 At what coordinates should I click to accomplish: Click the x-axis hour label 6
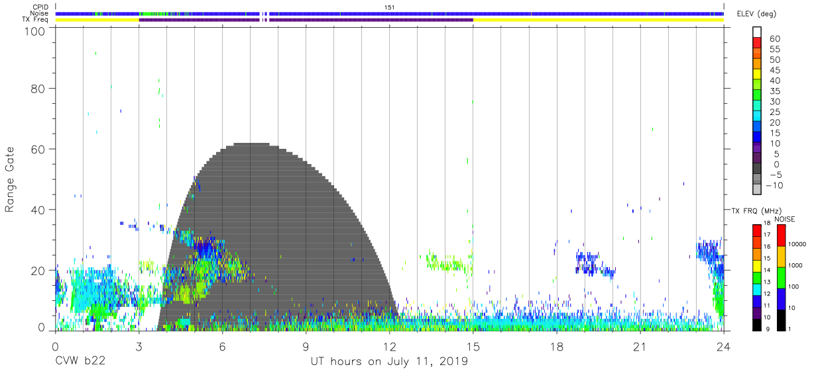(222, 347)
